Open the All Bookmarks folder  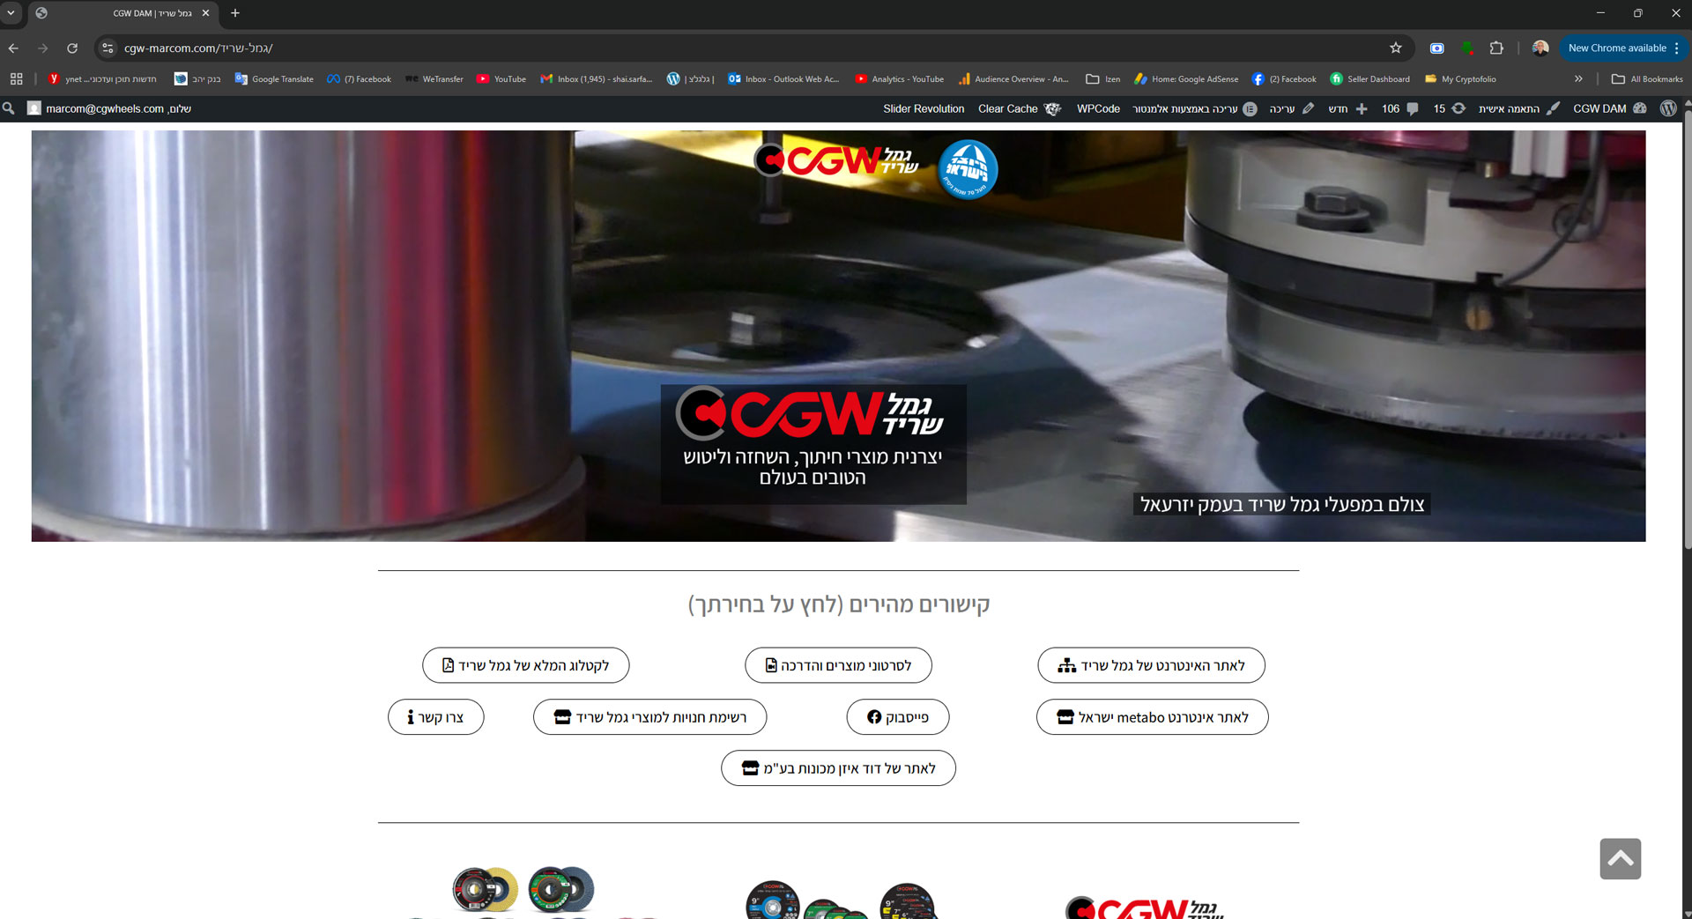1646,78
